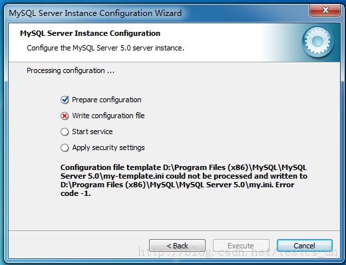The height and width of the screenshot is (265, 346).
Task: Go back with the < Back button
Action: point(177,246)
